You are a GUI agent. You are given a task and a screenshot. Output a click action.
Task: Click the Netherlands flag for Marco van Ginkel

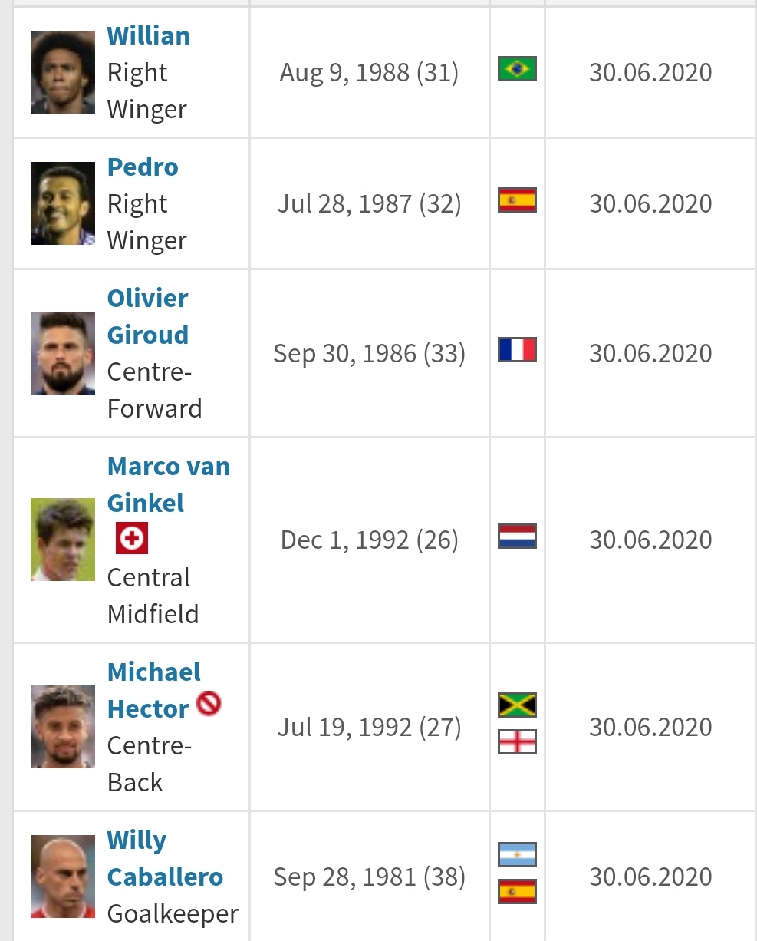coord(517,537)
